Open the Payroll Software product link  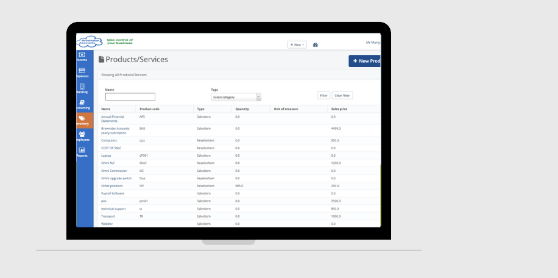click(x=113, y=193)
